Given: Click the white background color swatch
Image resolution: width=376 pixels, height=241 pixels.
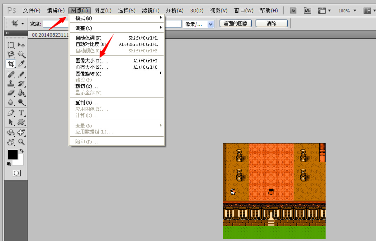Looking at the screenshot, I should [x=20, y=162].
